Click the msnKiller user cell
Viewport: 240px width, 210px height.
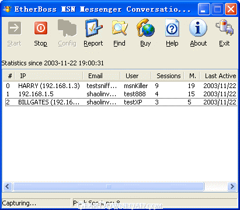(136, 86)
